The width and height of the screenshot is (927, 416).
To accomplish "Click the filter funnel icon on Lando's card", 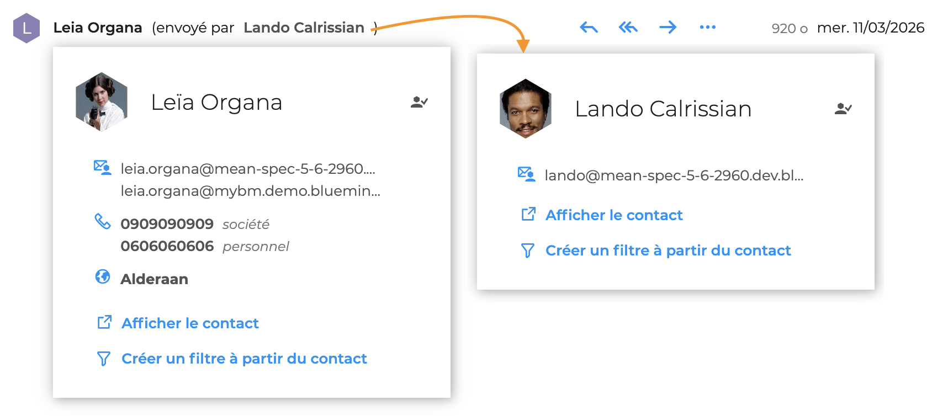I will (x=528, y=251).
